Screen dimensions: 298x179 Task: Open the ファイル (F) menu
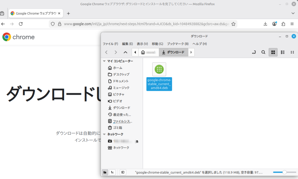pos(110,44)
